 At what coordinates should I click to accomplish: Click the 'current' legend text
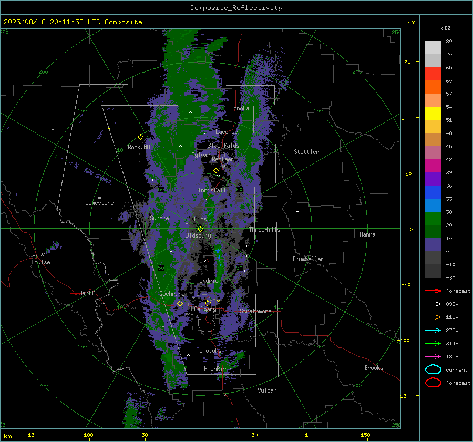457,370
